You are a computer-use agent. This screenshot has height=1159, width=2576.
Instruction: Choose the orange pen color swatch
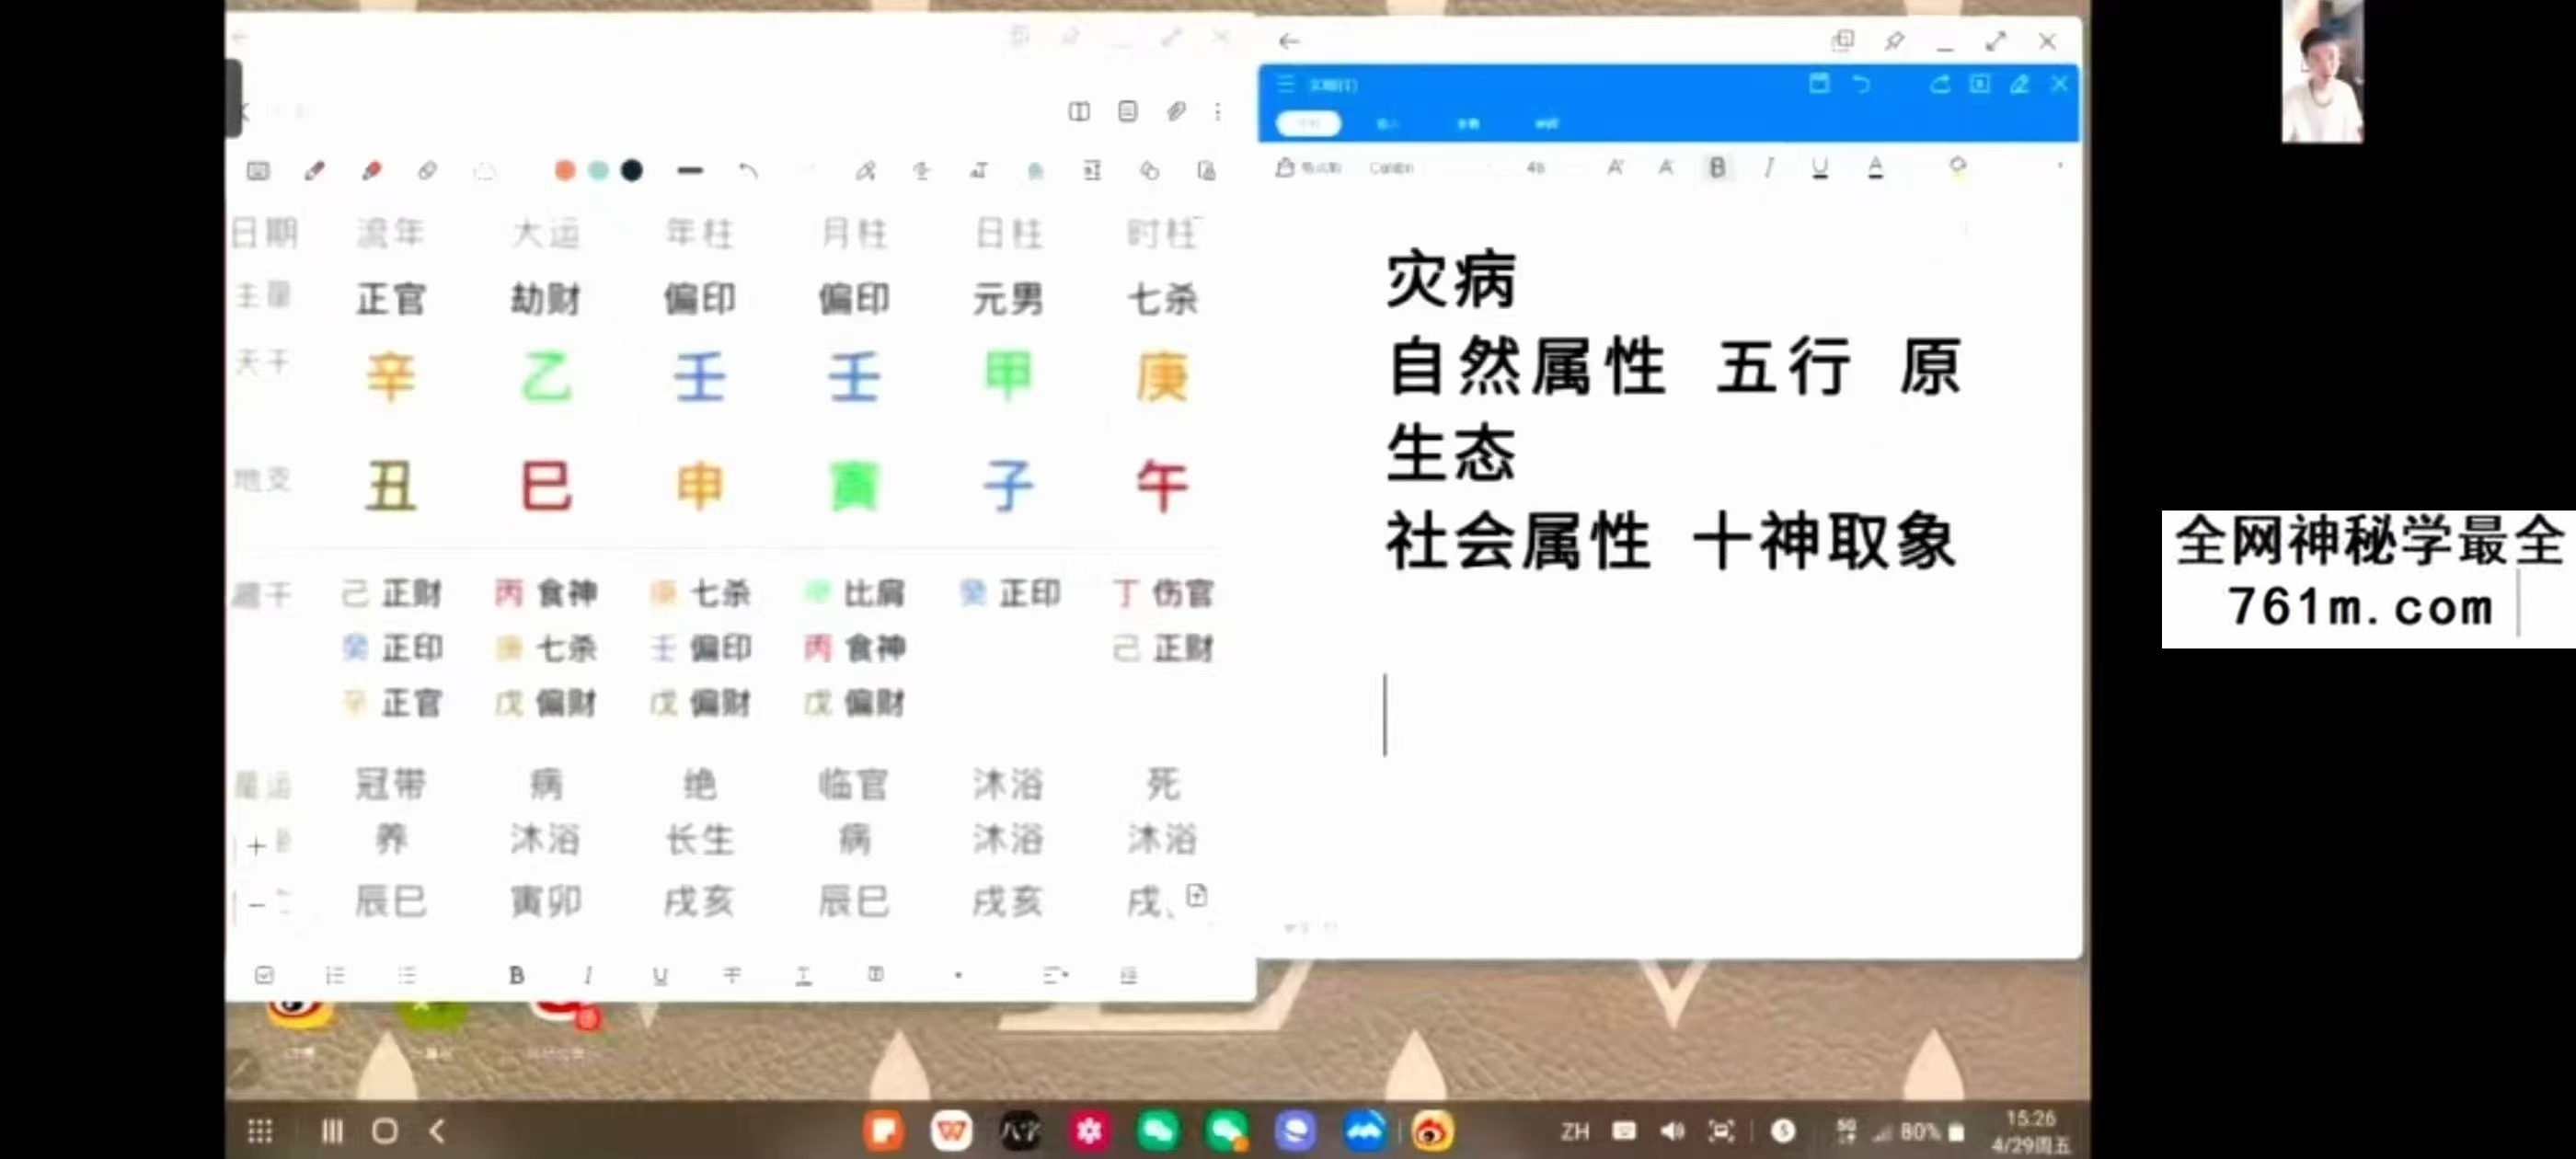click(x=565, y=171)
